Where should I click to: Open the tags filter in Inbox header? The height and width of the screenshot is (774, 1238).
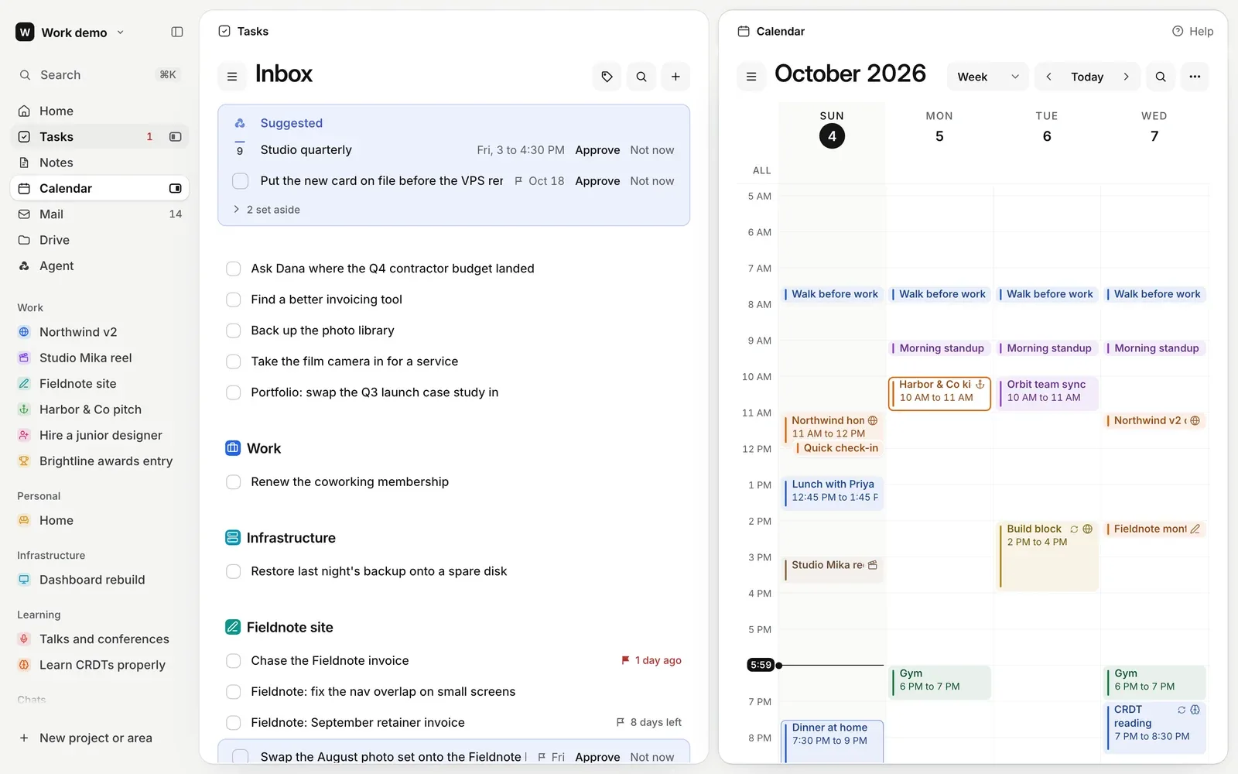coord(607,77)
